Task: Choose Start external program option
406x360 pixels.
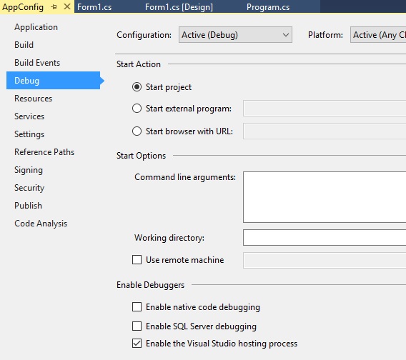Action: tap(137, 108)
